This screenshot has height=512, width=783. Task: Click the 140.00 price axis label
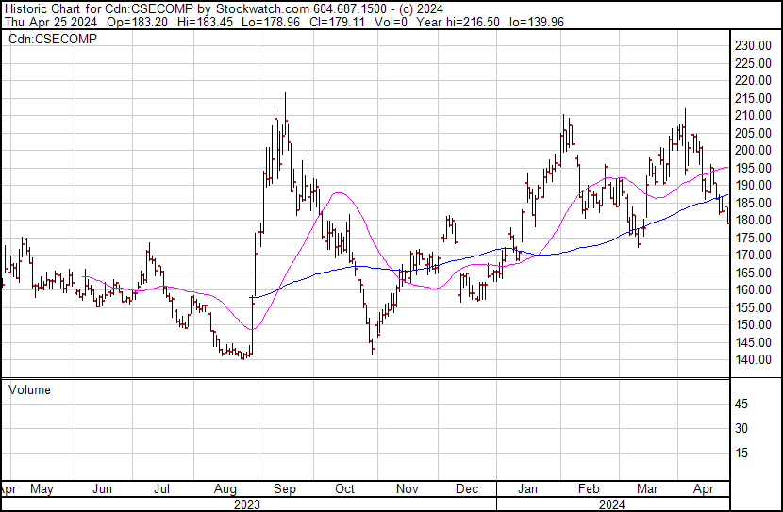754,359
